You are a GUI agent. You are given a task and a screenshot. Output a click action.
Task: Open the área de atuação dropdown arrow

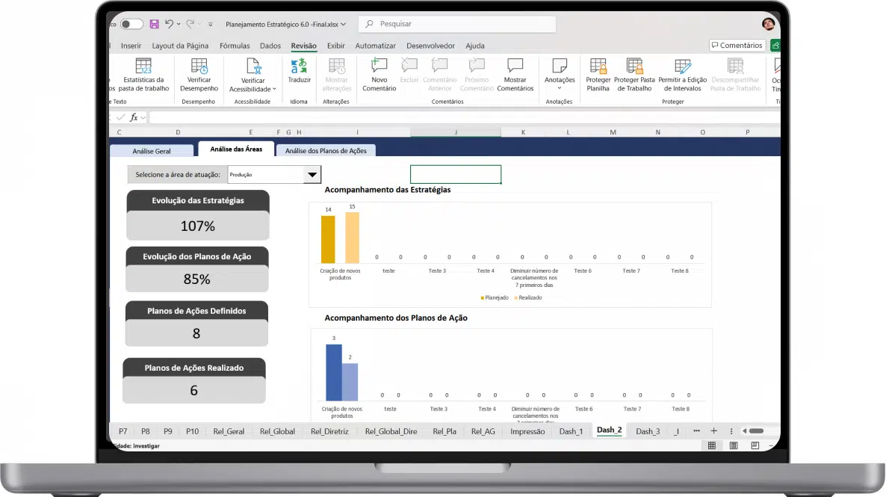pyautogui.click(x=312, y=175)
